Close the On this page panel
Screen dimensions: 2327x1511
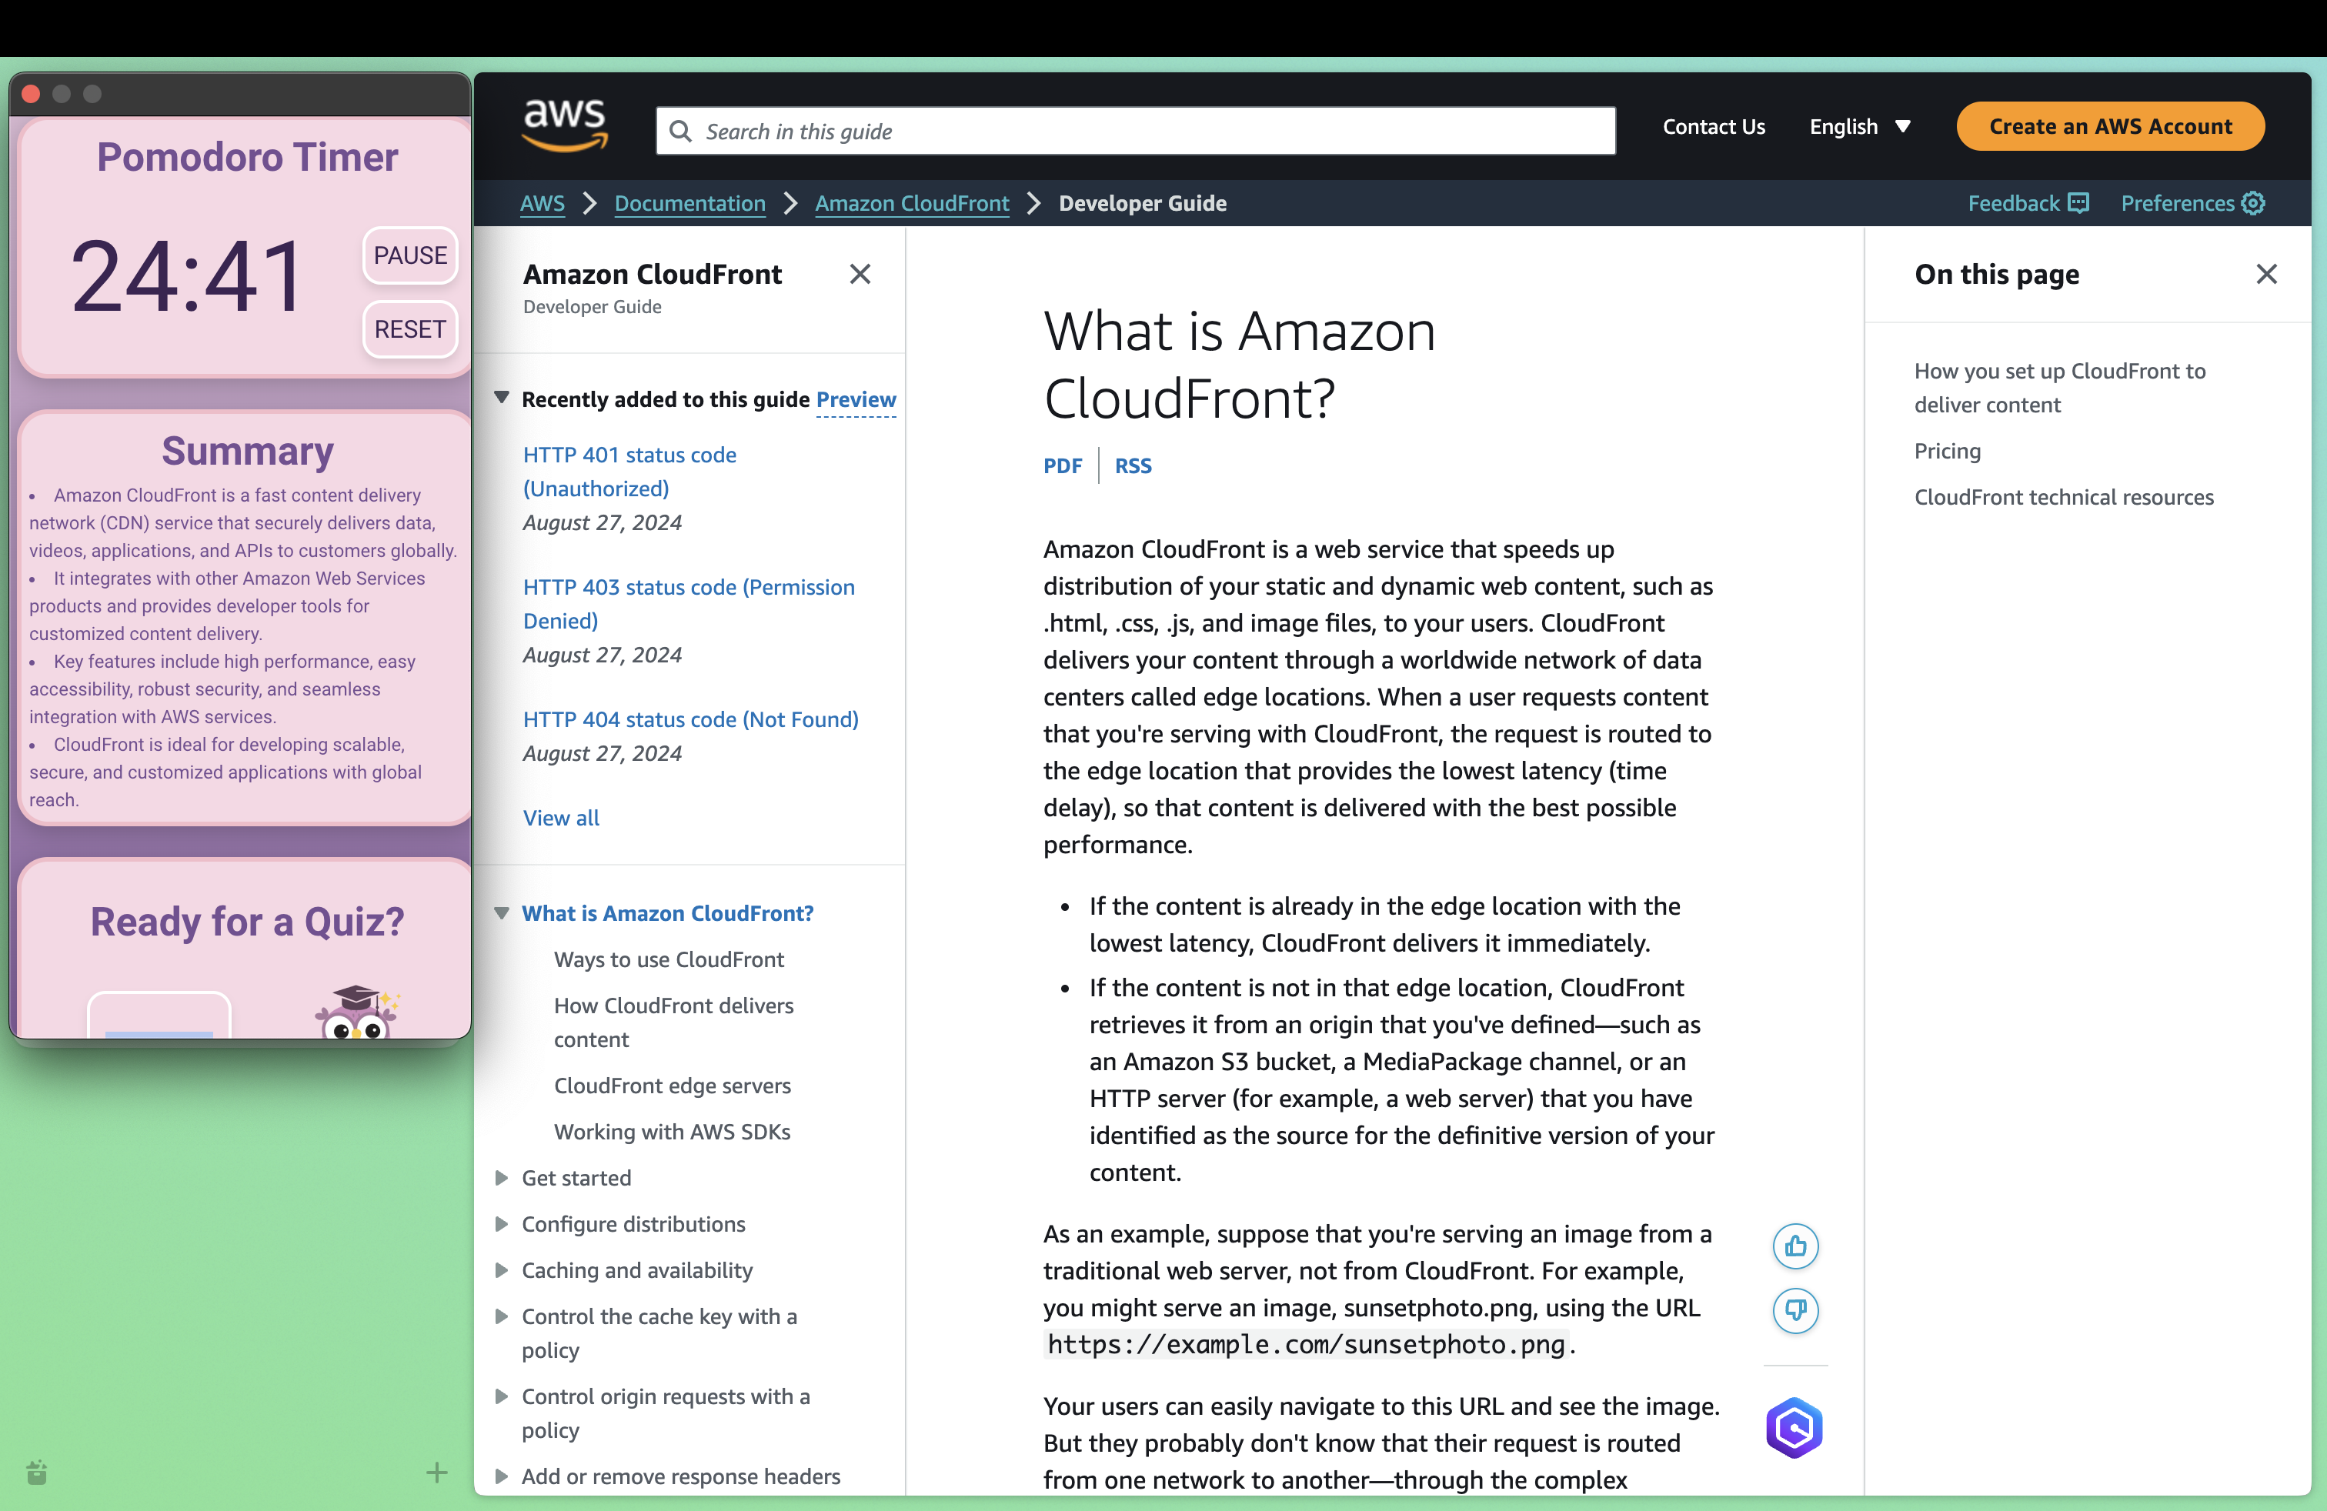pyautogui.click(x=2265, y=275)
